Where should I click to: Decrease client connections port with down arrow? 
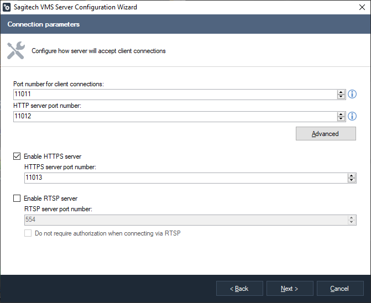coord(341,97)
